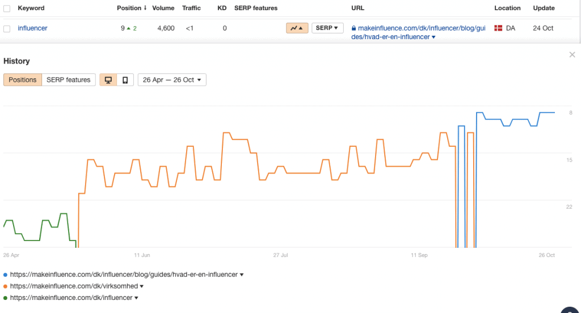Select the Positions tab

(23, 79)
